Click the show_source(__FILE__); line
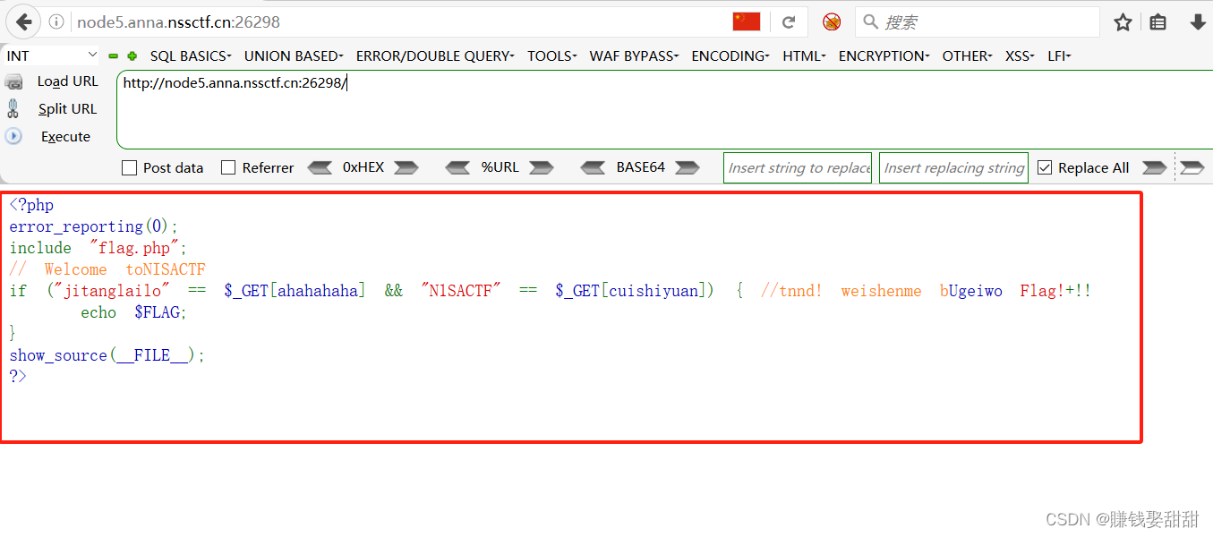The width and height of the screenshot is (1213, 537). [x=107, y=355]
